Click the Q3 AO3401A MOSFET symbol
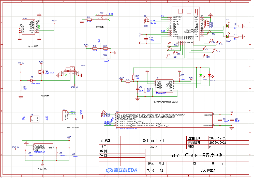Viewport: 254px width, 178px height. pyautogui.click(x=41, y=72)
